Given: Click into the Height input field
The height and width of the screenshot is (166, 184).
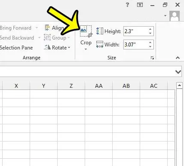Looking at the screenshot, I should coord(135,31).
